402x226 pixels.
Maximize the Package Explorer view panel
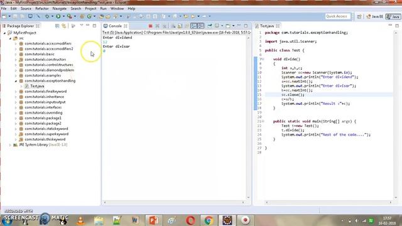click(x=94, y=26)
